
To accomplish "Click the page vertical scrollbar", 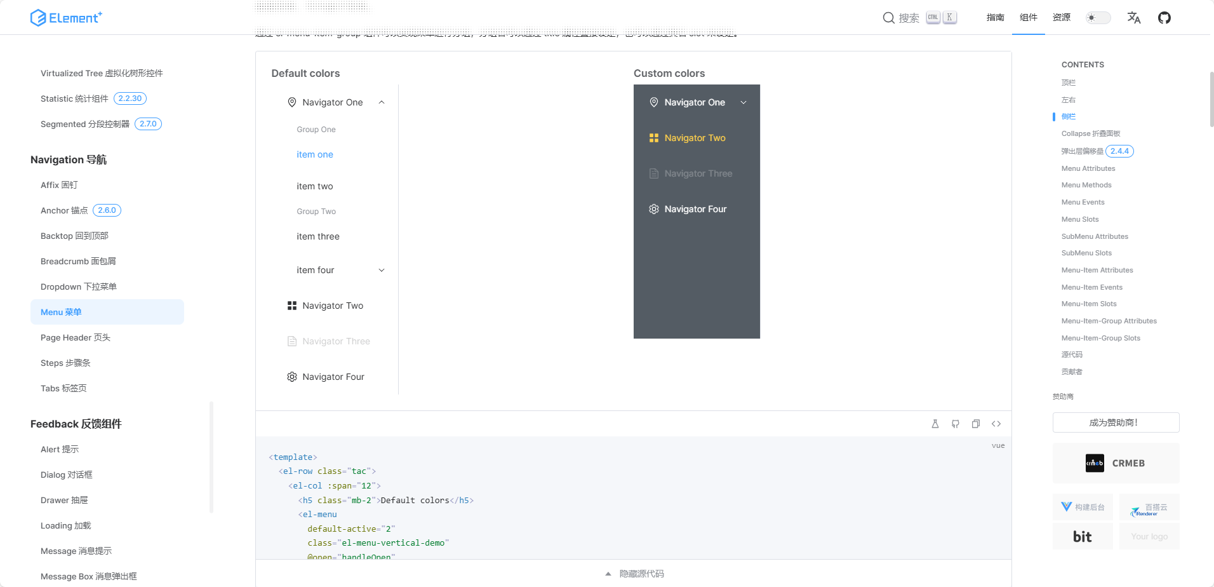I will tap(1211, 100).
